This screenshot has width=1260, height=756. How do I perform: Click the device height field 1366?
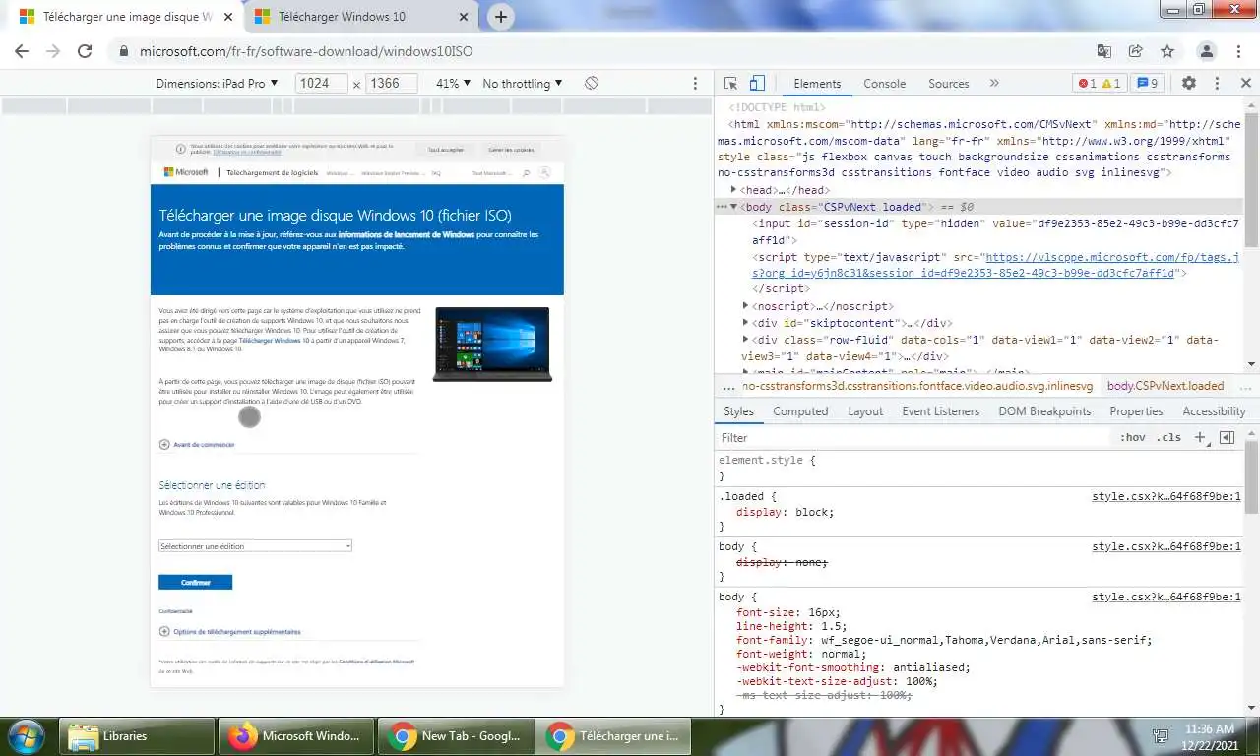coord(392,84)
